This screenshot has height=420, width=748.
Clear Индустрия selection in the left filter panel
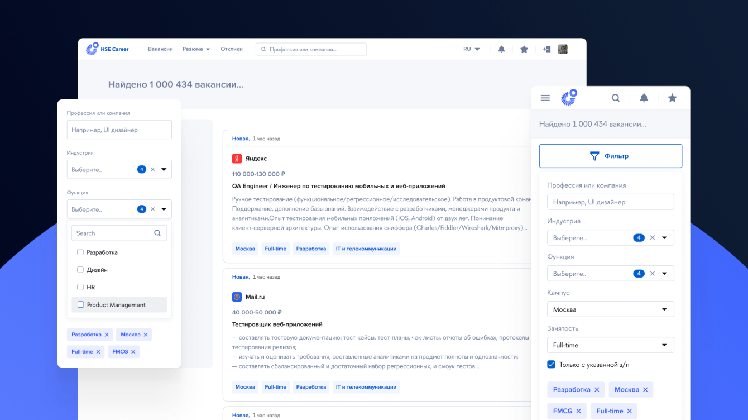[x=152, y=169]
